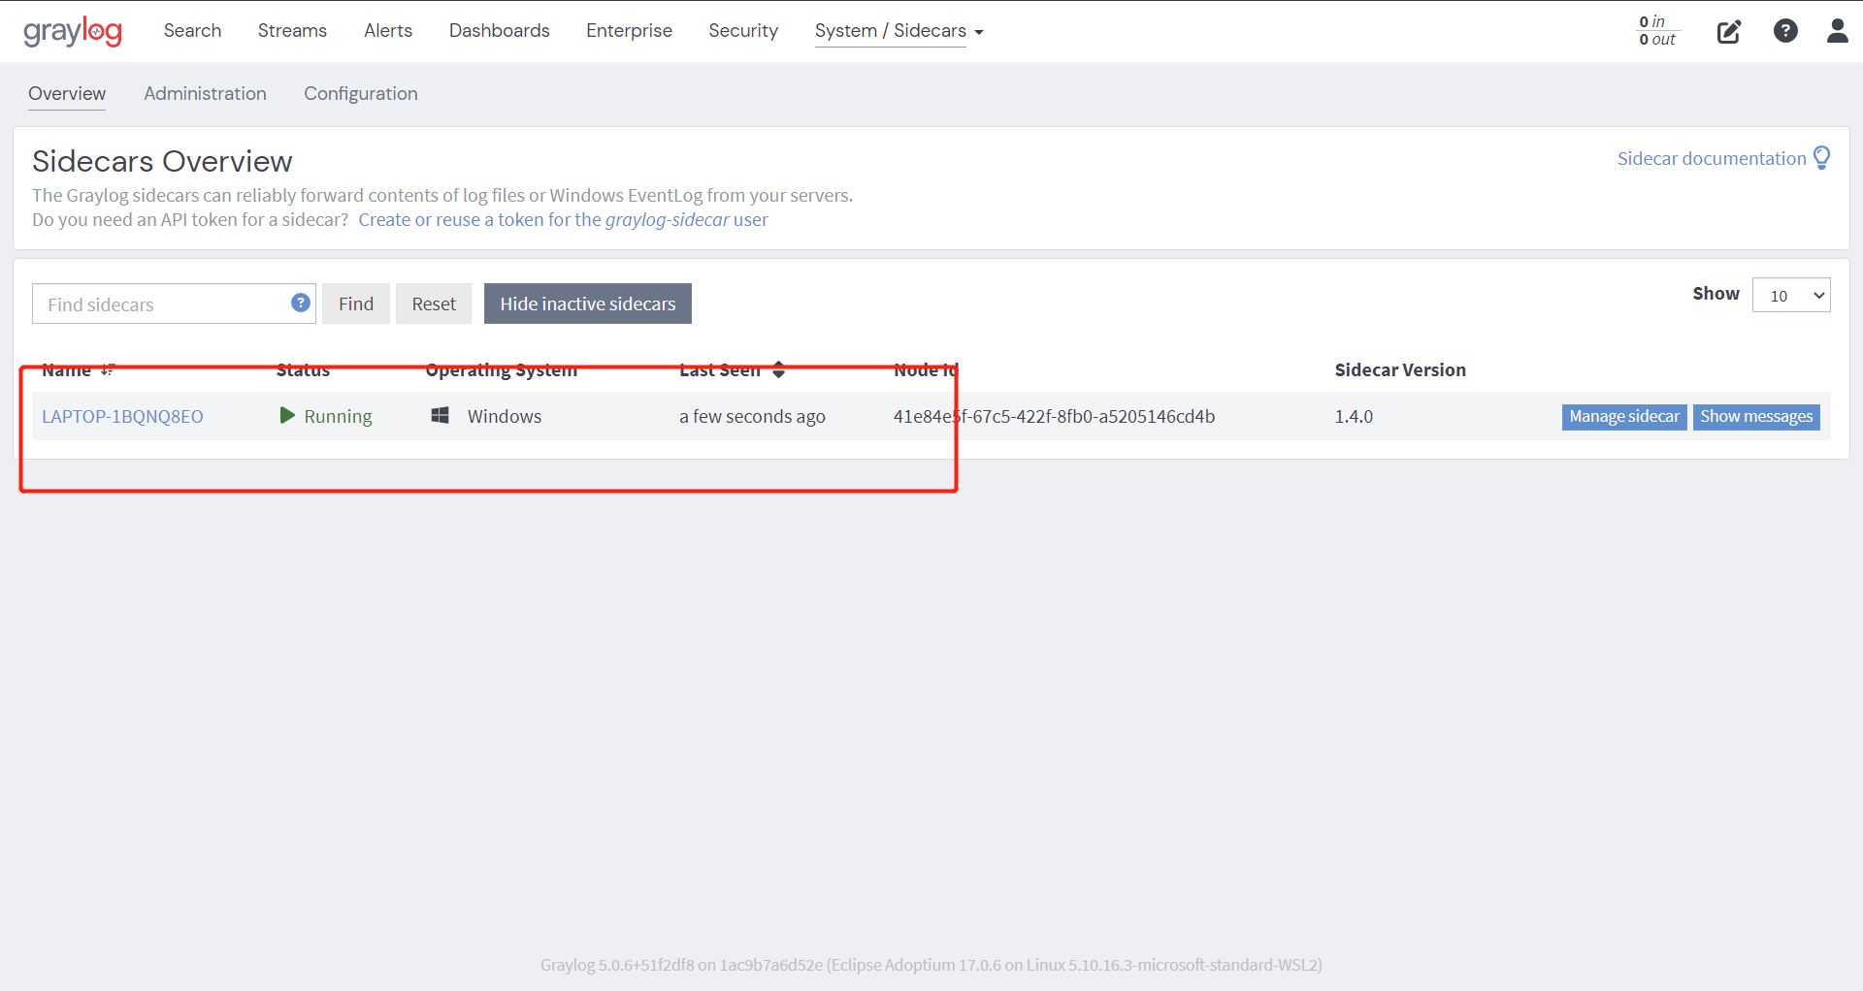Select the Overview tab
Image resolution: width=1863 pixels, height=991 pixels.
(x=67, y=94)
